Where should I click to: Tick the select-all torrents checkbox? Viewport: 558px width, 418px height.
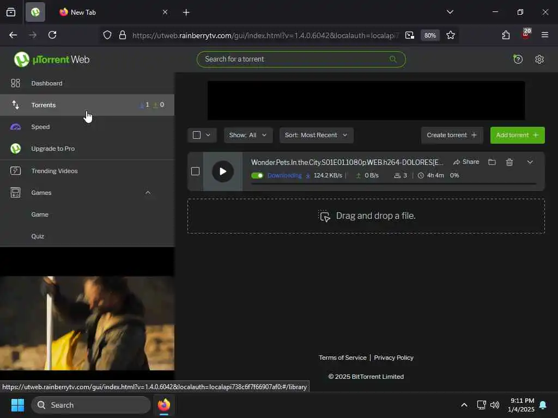(196, 135)
